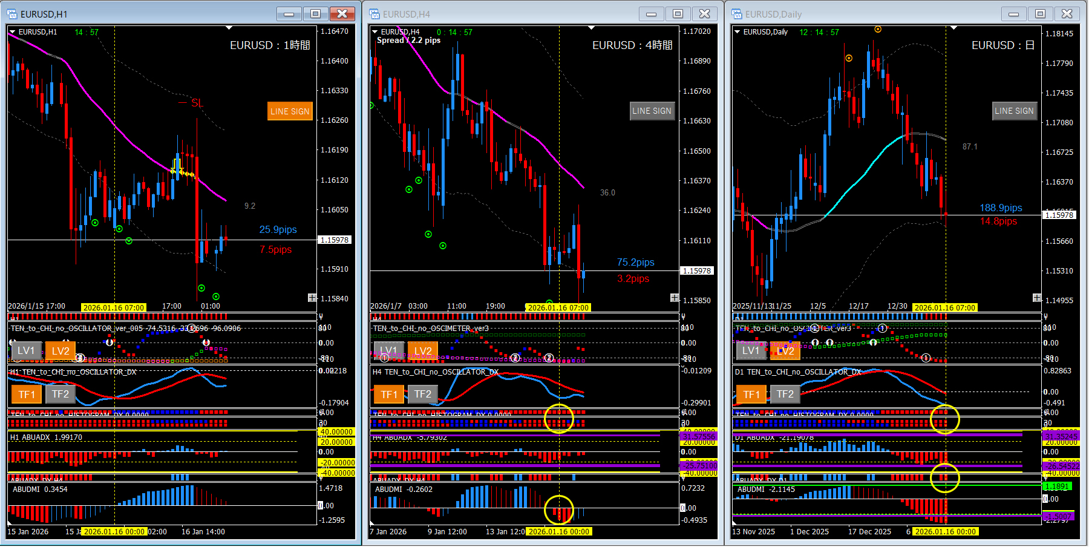
Task: Toggle TF1 in the H1 chart
Action: 26,395
